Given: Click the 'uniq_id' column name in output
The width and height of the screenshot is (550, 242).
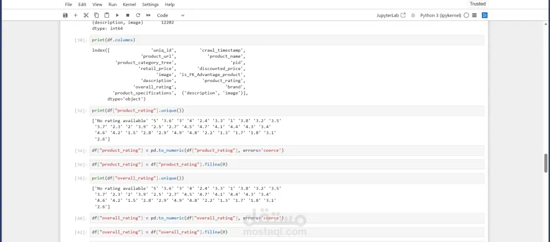Looking at the screenshot, I should tap(162, 50).
